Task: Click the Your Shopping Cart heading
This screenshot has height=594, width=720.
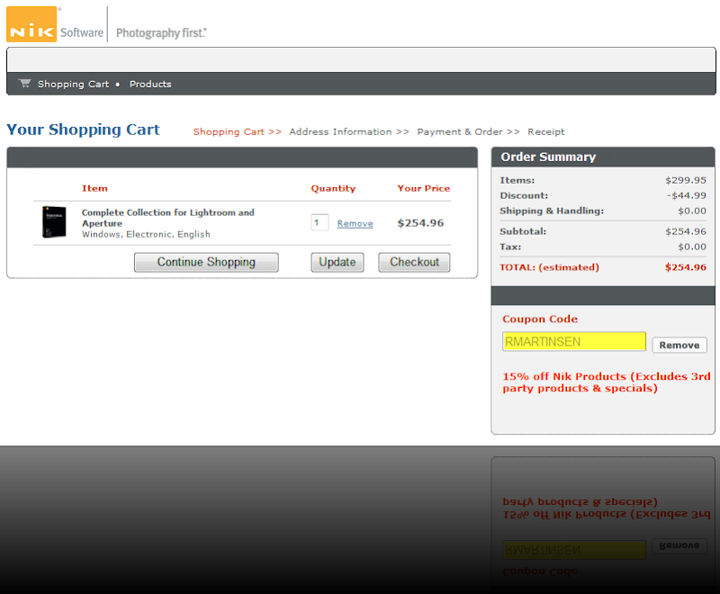Action: [83, 130]
